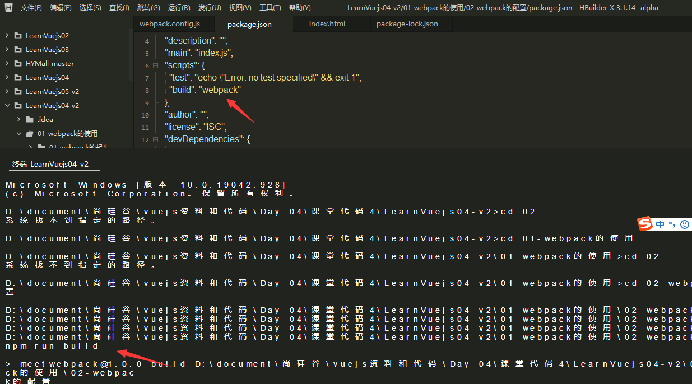Click the "ISC" license value
Image resolution: width=692 pixels, height=384 pixels.
tap(215, 127)
